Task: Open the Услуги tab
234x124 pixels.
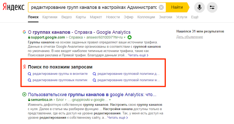Action: (x=181, y=17)
